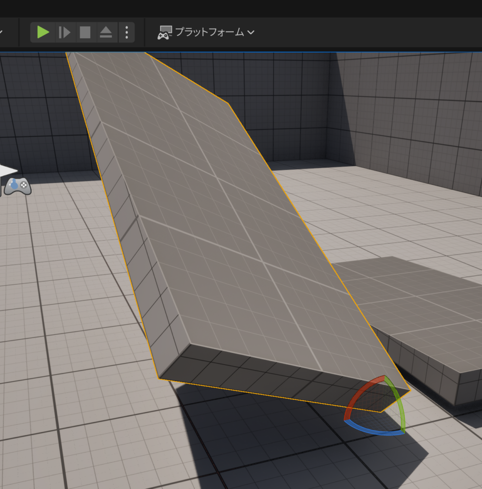This screenshot has height=489, width=482.
Task: Click the Advance Single Frame button
Action: [64, 32]
